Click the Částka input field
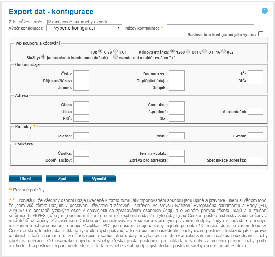 [81, 153]
